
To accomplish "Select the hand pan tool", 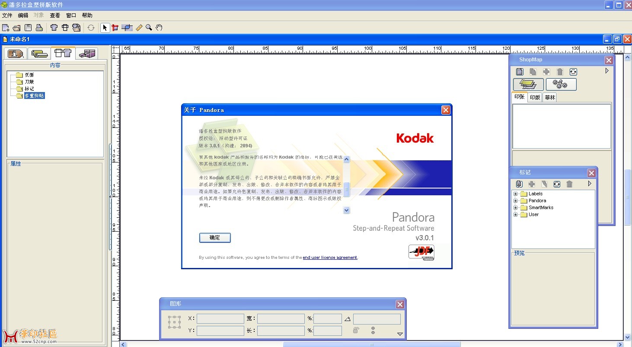I will 159,28.
